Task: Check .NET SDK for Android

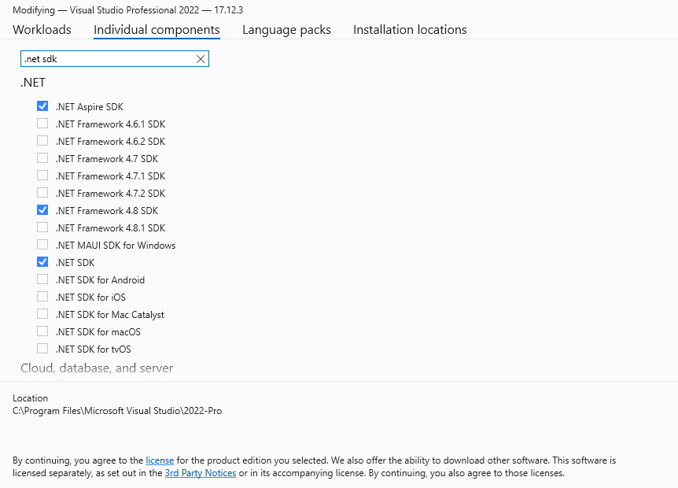Action: 42,279
